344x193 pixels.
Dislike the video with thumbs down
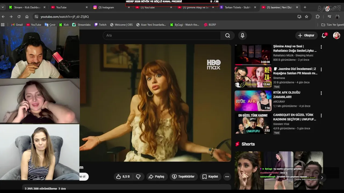point(138,177)
